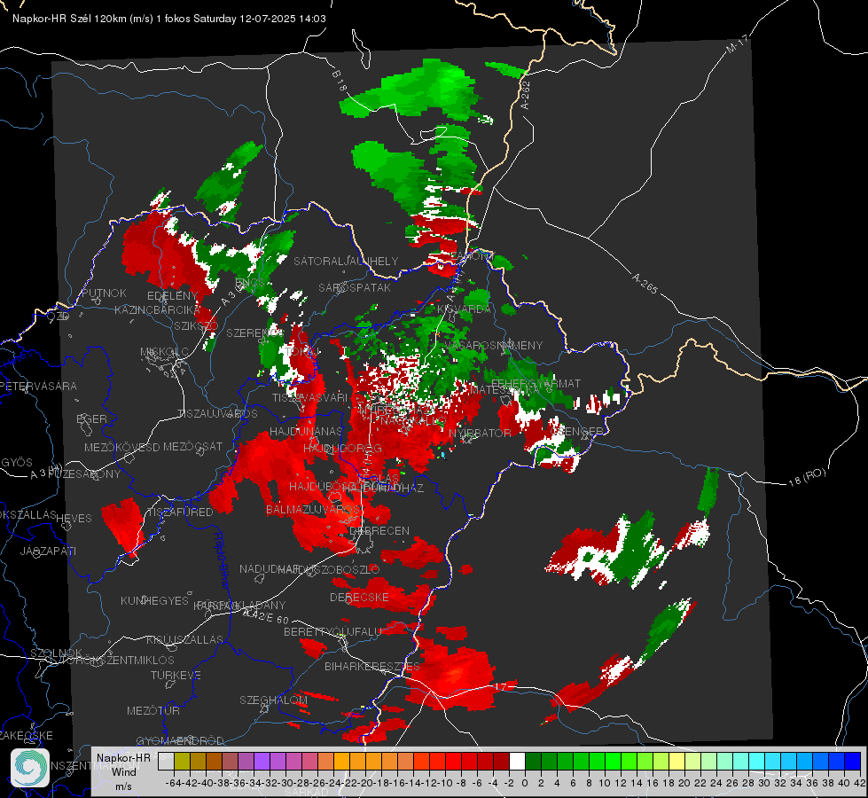This screenshot has width=868, height=798.
Task: Click the 'MEZŐKÖVESD' city label
Action: point(121,447)
